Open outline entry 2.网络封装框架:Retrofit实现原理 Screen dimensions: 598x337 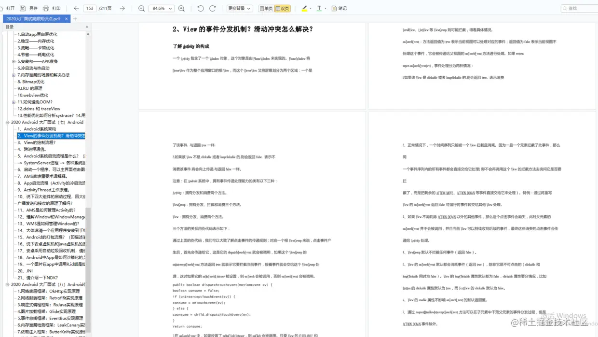pos(50,298)
